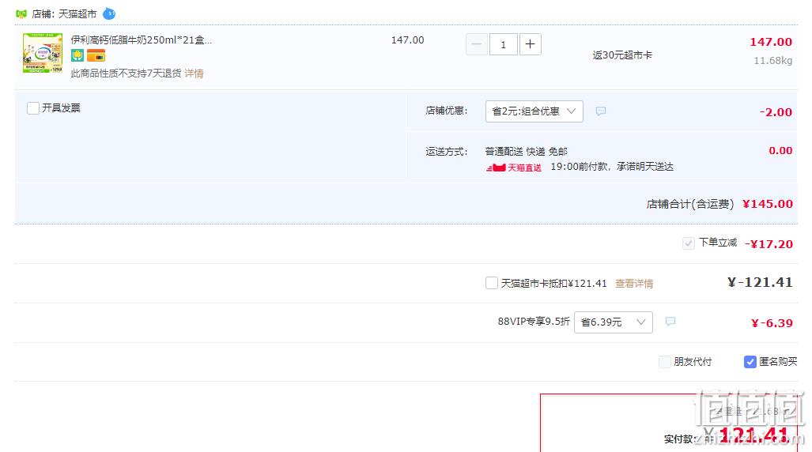Screen dimensions: 812x452
Task: Open 详情 link for 7天退货 notice
Action: pyautogui.click(x=194, y=73)
